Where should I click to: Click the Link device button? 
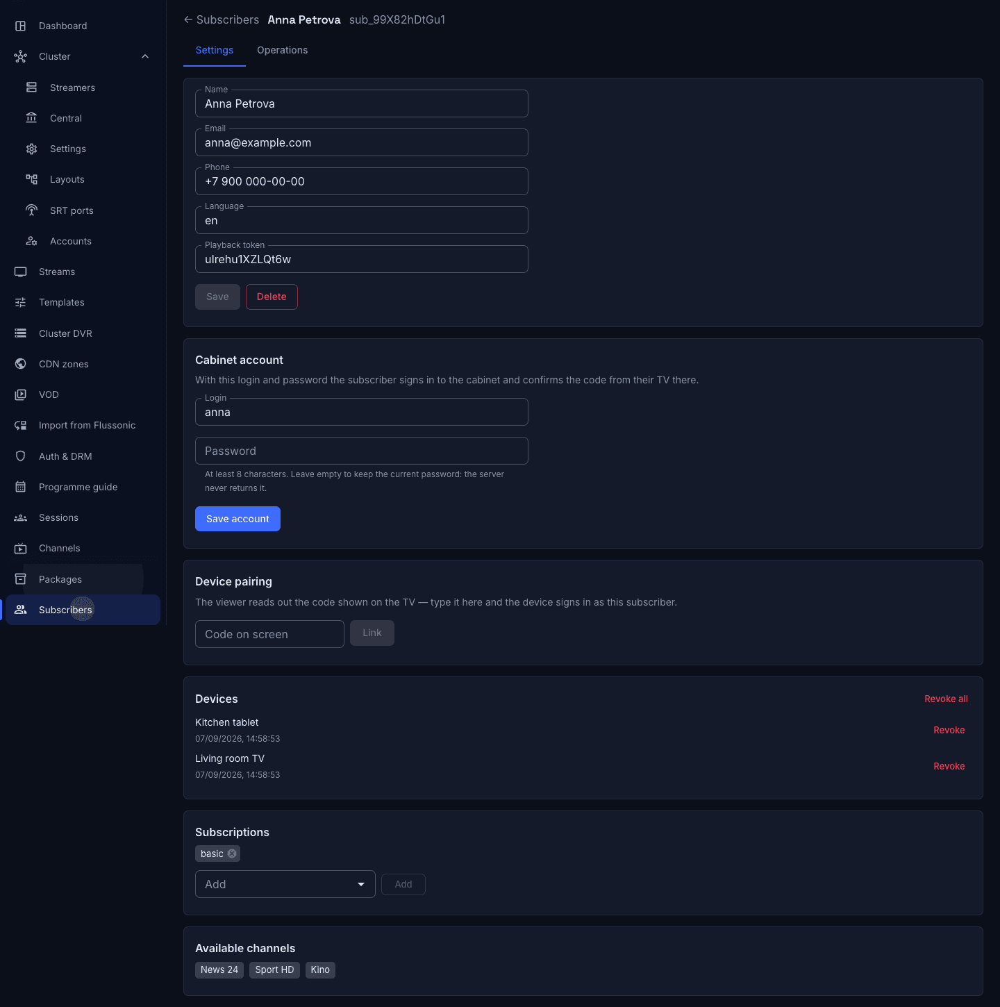click(x=372, y=633)
